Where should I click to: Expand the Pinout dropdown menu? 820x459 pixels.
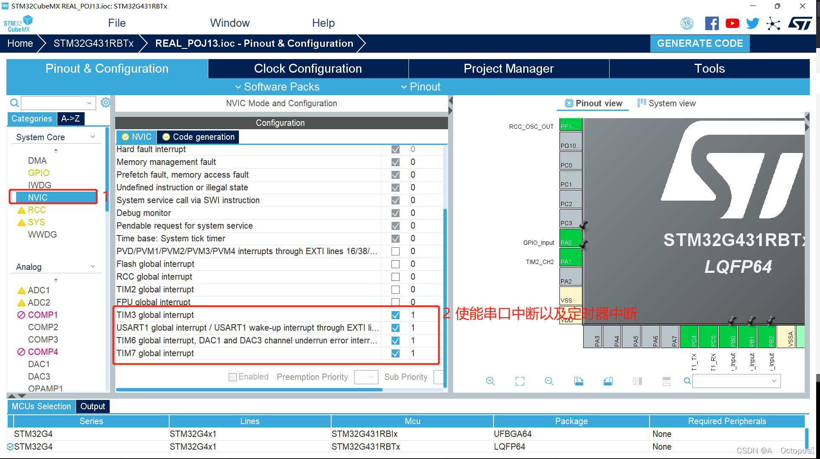[x=421, y=87]
